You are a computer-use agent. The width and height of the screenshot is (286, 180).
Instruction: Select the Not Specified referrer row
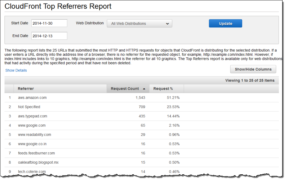pyautogui.click(x=29, y=107)
